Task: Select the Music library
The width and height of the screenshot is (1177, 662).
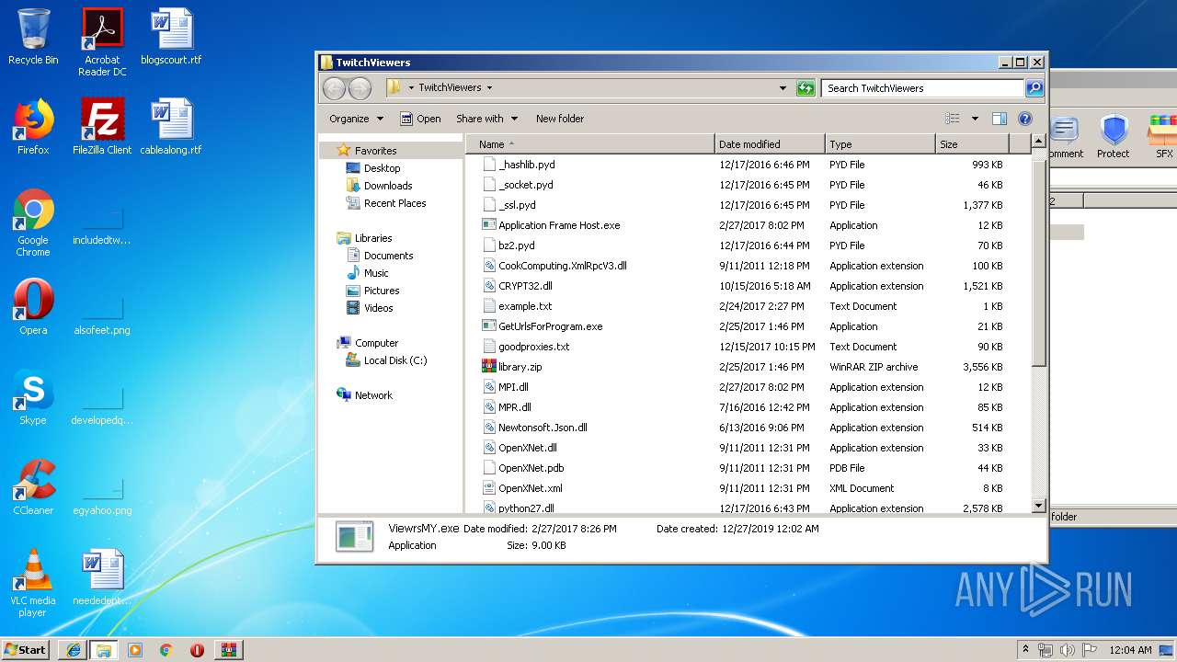Action: pos(376,273)
